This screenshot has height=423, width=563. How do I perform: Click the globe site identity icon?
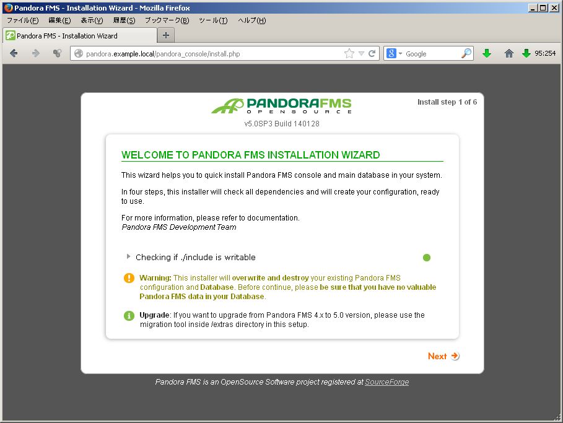coord(78,53)
